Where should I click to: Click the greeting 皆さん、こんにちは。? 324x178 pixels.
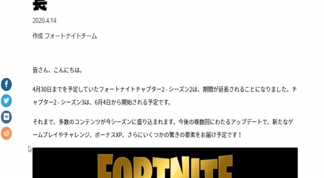coord(58,70)
